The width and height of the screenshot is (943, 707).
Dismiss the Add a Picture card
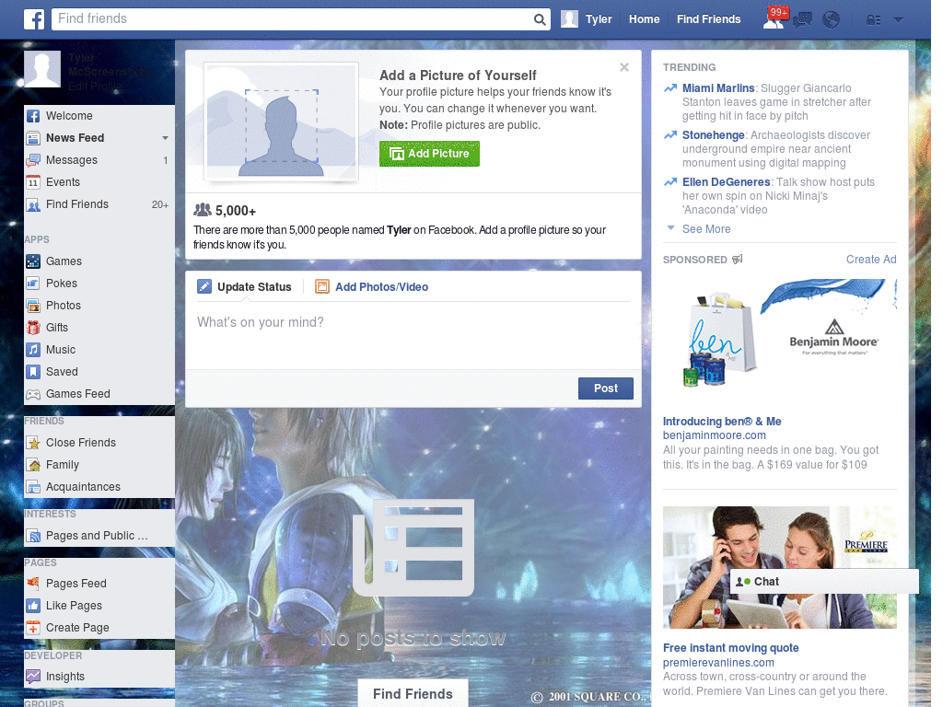point(624,67)
